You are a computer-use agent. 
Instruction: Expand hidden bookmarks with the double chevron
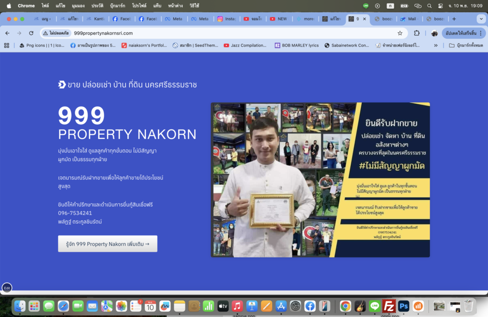click(436, 45)
